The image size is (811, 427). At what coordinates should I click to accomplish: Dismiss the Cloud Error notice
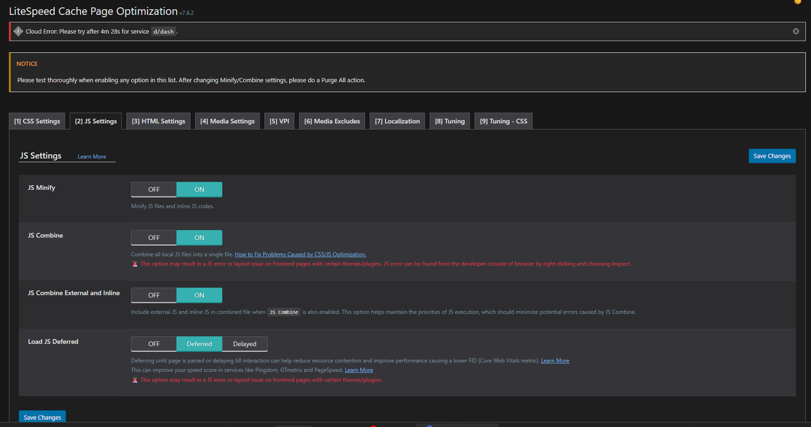796,31
